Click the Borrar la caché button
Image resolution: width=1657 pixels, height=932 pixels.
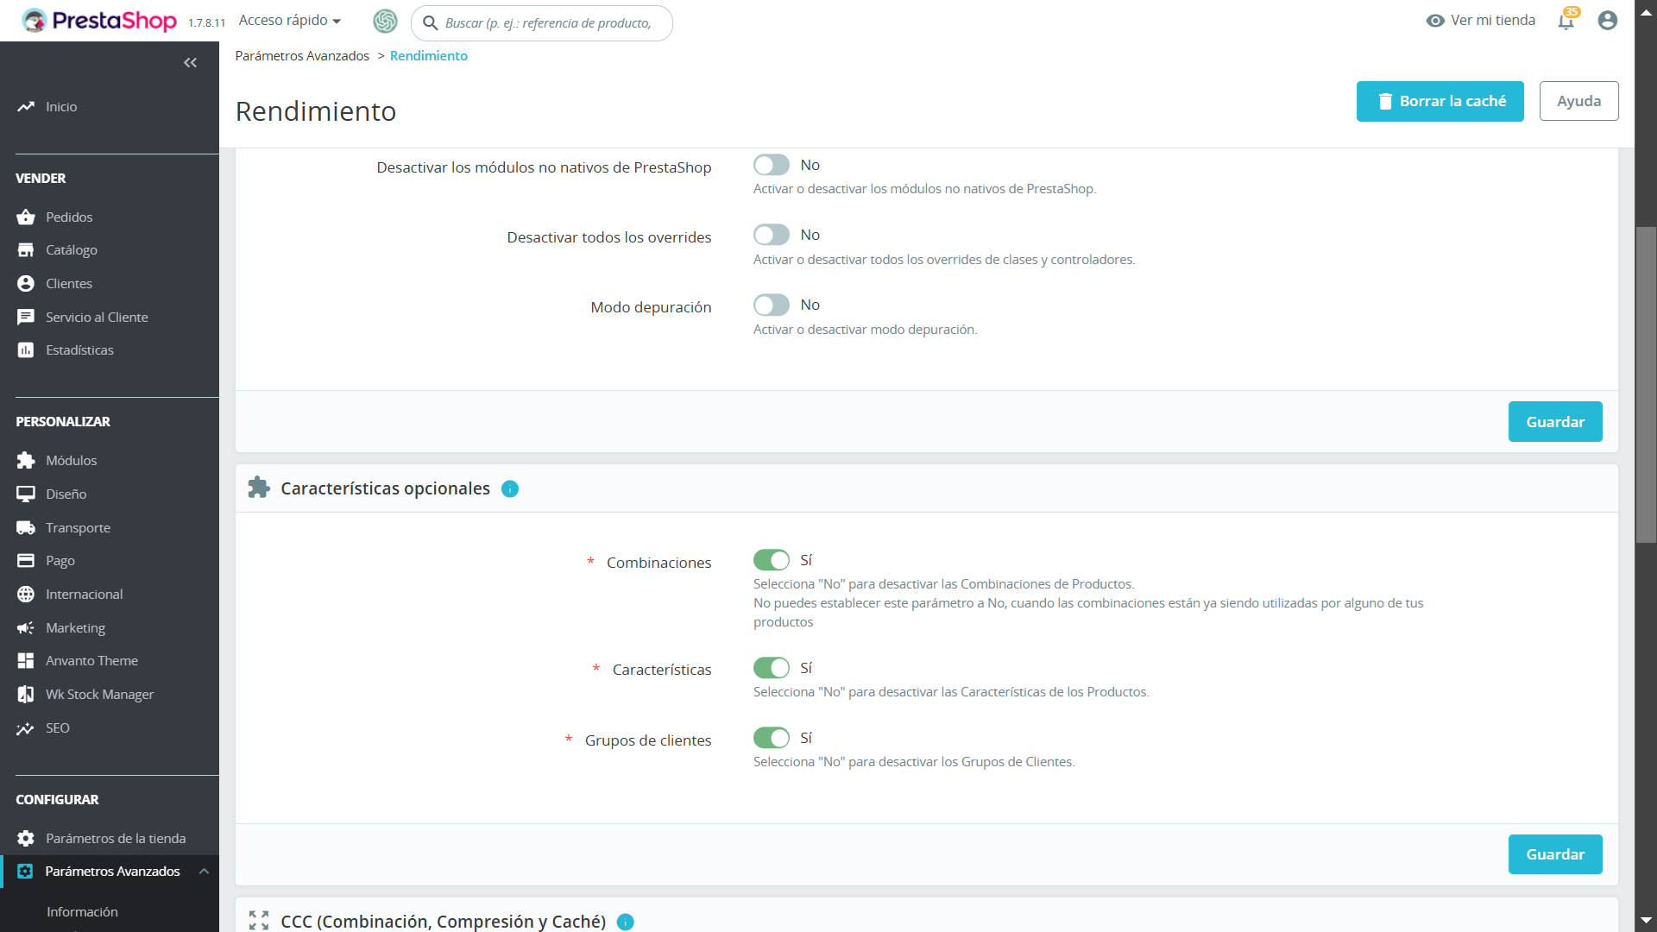(1440, 102)
